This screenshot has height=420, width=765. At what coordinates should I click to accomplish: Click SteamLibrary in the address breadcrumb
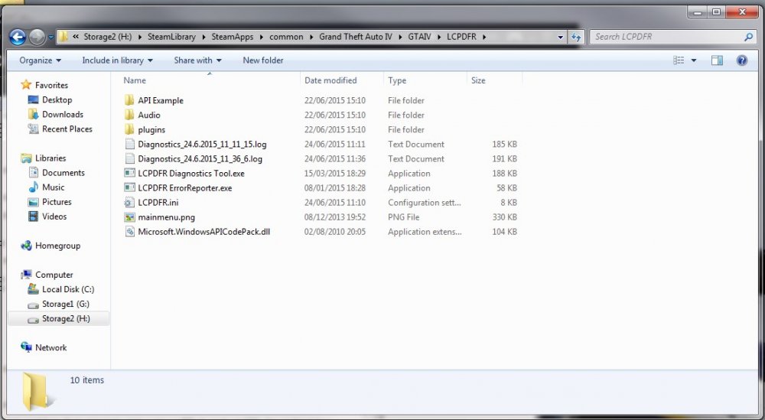point(171,37)
